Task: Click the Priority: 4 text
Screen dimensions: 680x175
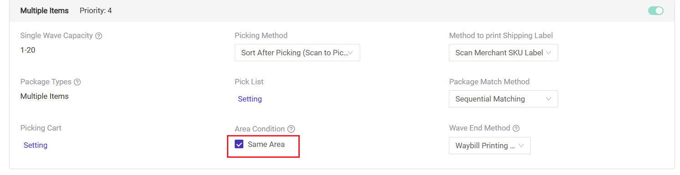Action: click(96, 10)
